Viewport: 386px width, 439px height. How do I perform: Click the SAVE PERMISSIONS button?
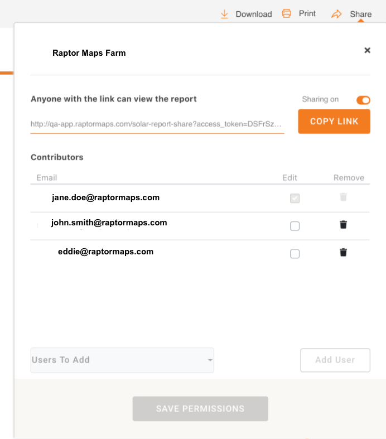200,408
